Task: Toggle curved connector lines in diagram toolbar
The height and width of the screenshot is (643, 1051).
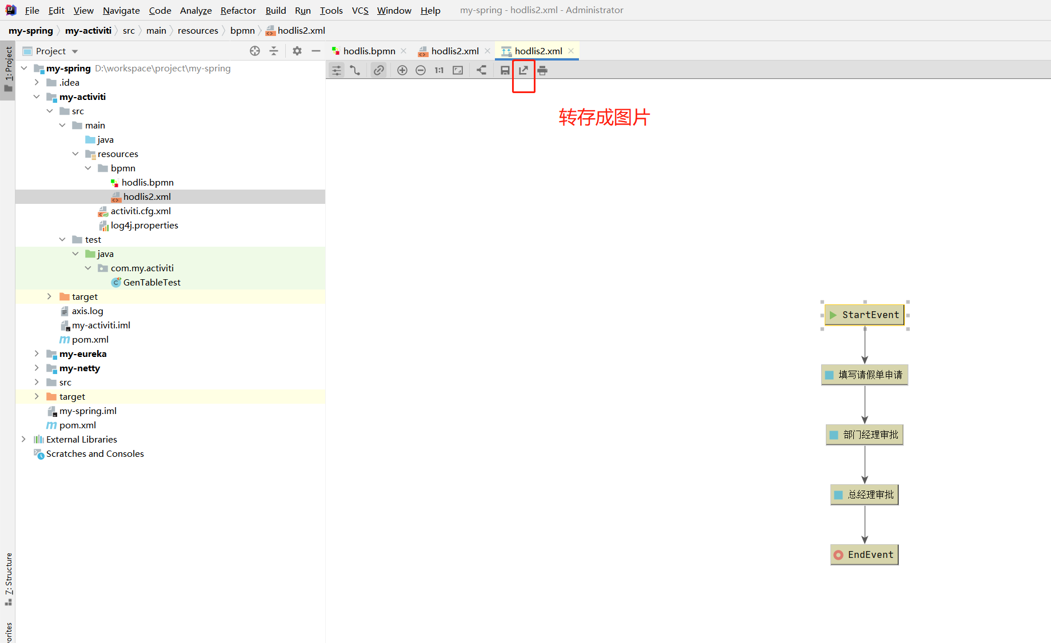Action: (x=355, y=70)
